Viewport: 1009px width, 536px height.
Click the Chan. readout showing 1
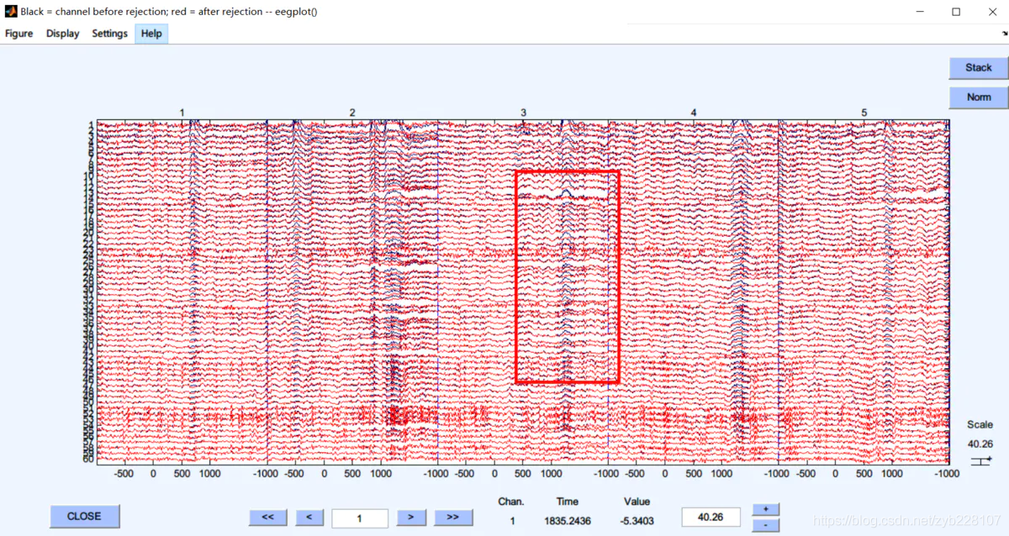tap(511, 521)
